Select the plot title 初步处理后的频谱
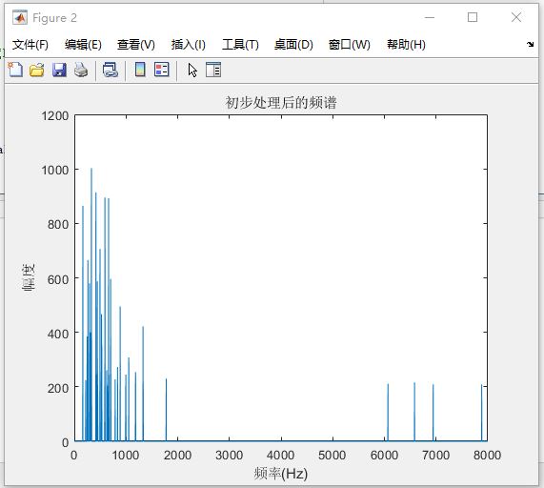 click(x=281, y=102)
